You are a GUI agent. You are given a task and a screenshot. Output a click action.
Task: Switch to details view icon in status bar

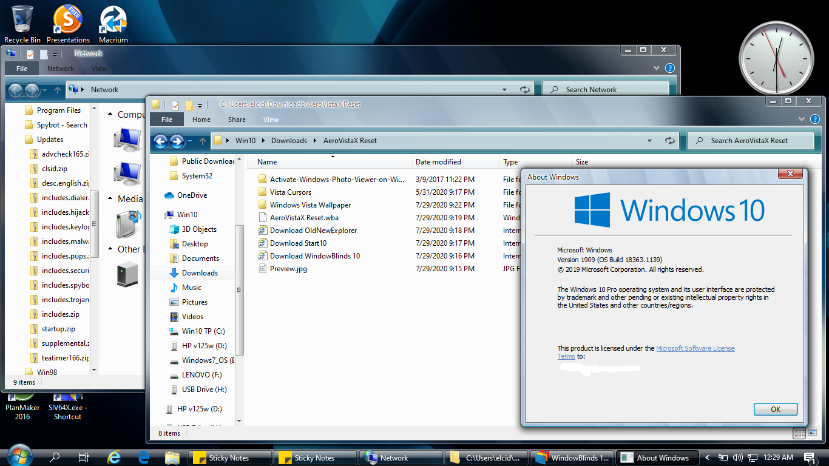[x=799, y=433]
